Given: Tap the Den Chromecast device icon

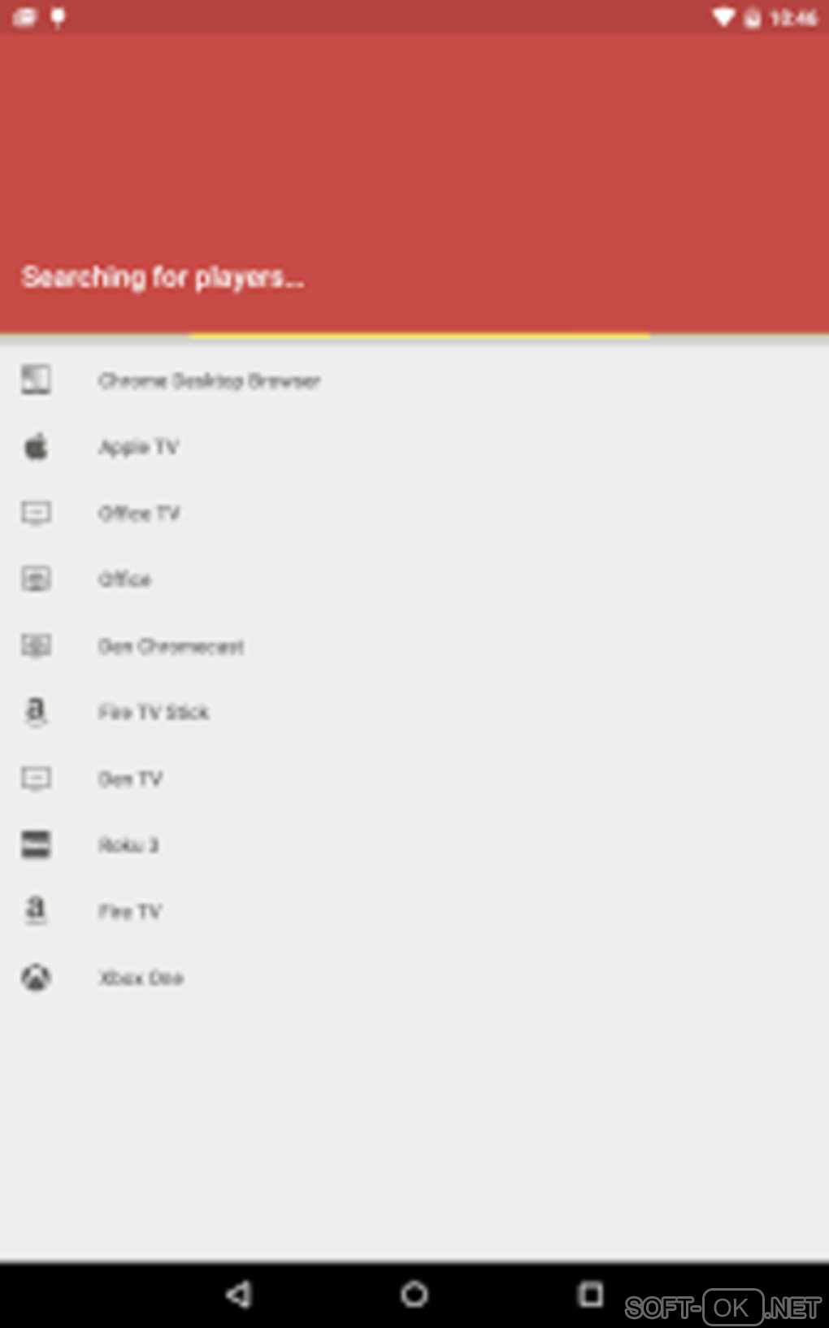Looking at the screenshot, I should coord(36,646).
